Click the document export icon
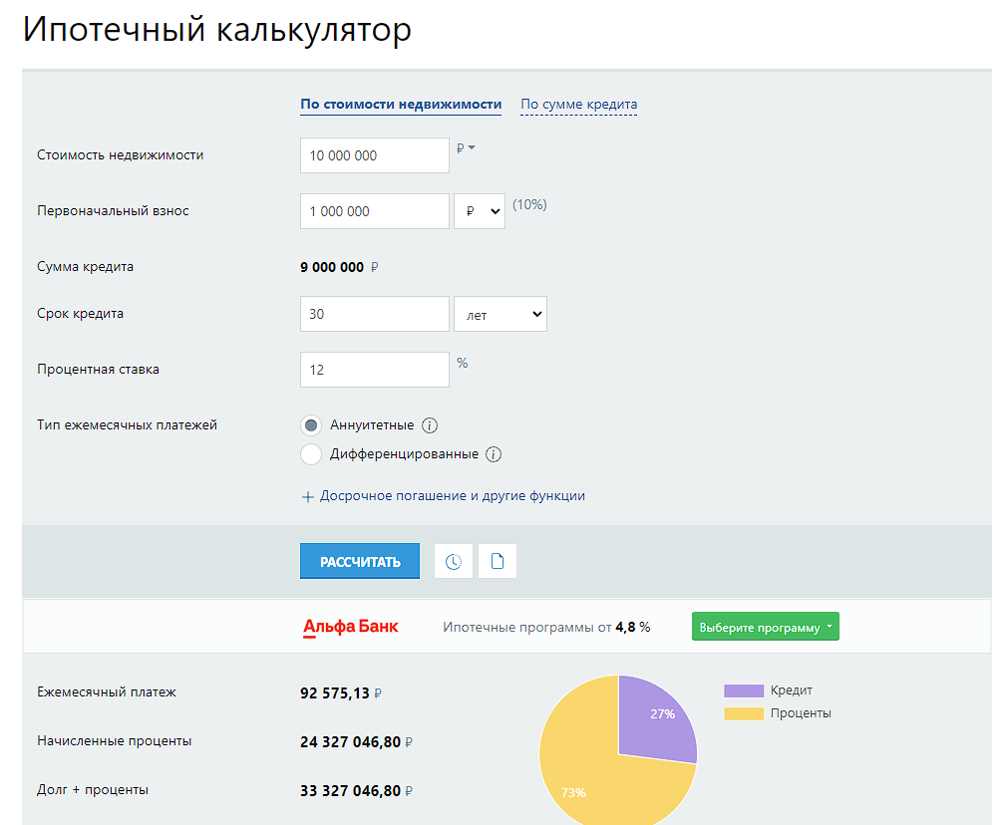The image size is (1007, 825). pyautogui.click(x=498, y=561)
